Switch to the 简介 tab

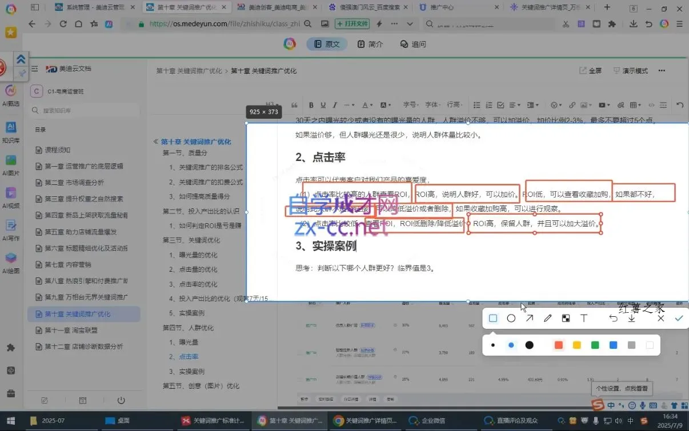pyautogui.click(x=370, y=44)
